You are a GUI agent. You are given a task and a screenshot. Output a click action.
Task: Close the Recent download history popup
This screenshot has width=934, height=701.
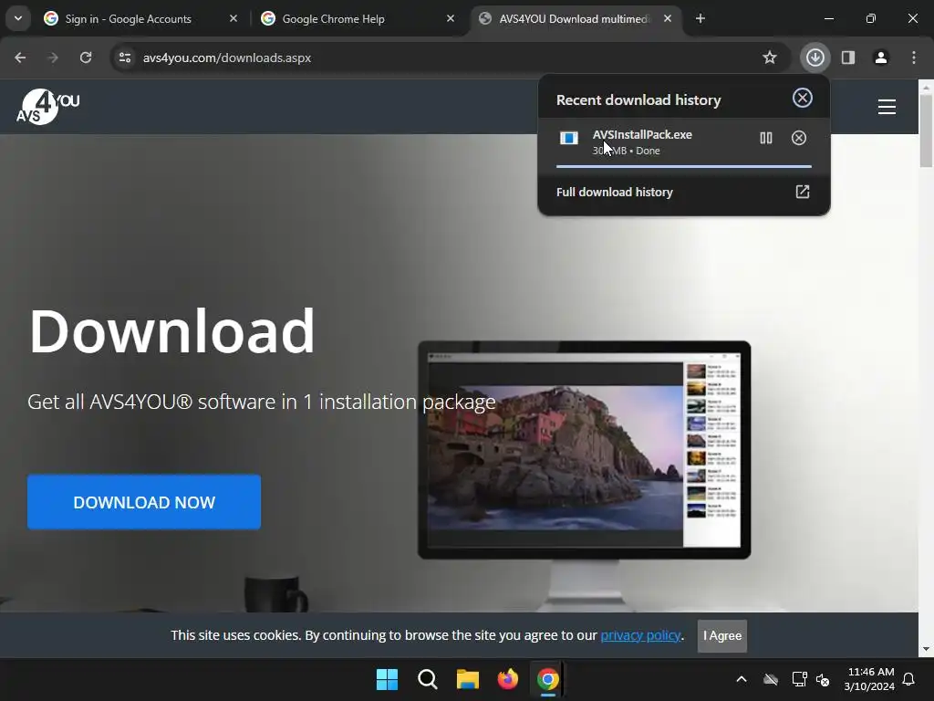[803, 98]
